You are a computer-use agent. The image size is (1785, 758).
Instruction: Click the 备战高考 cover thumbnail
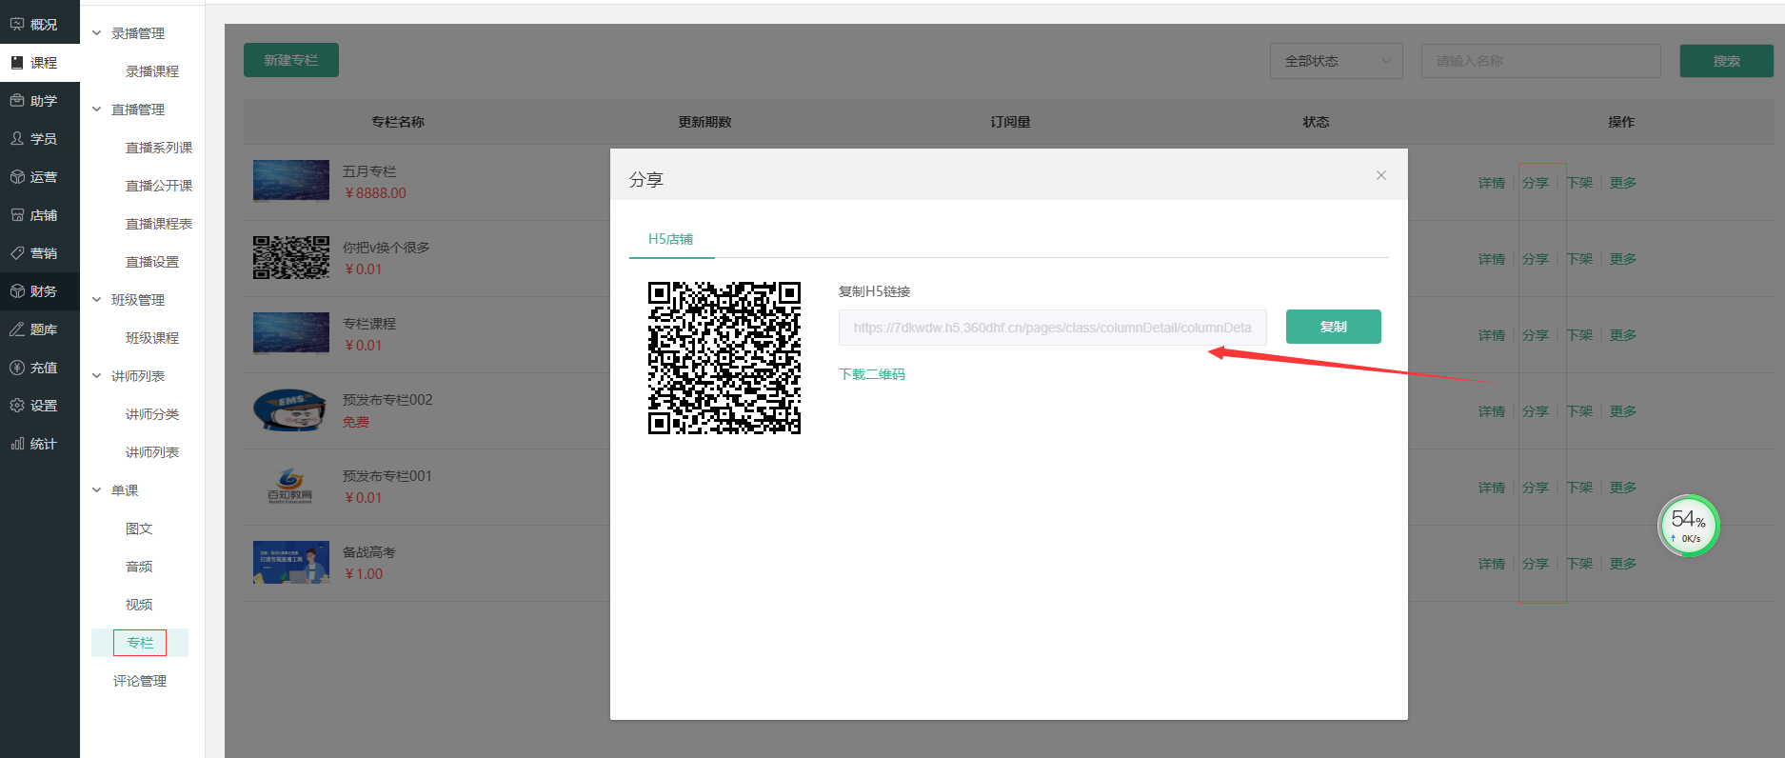[291, 562]
